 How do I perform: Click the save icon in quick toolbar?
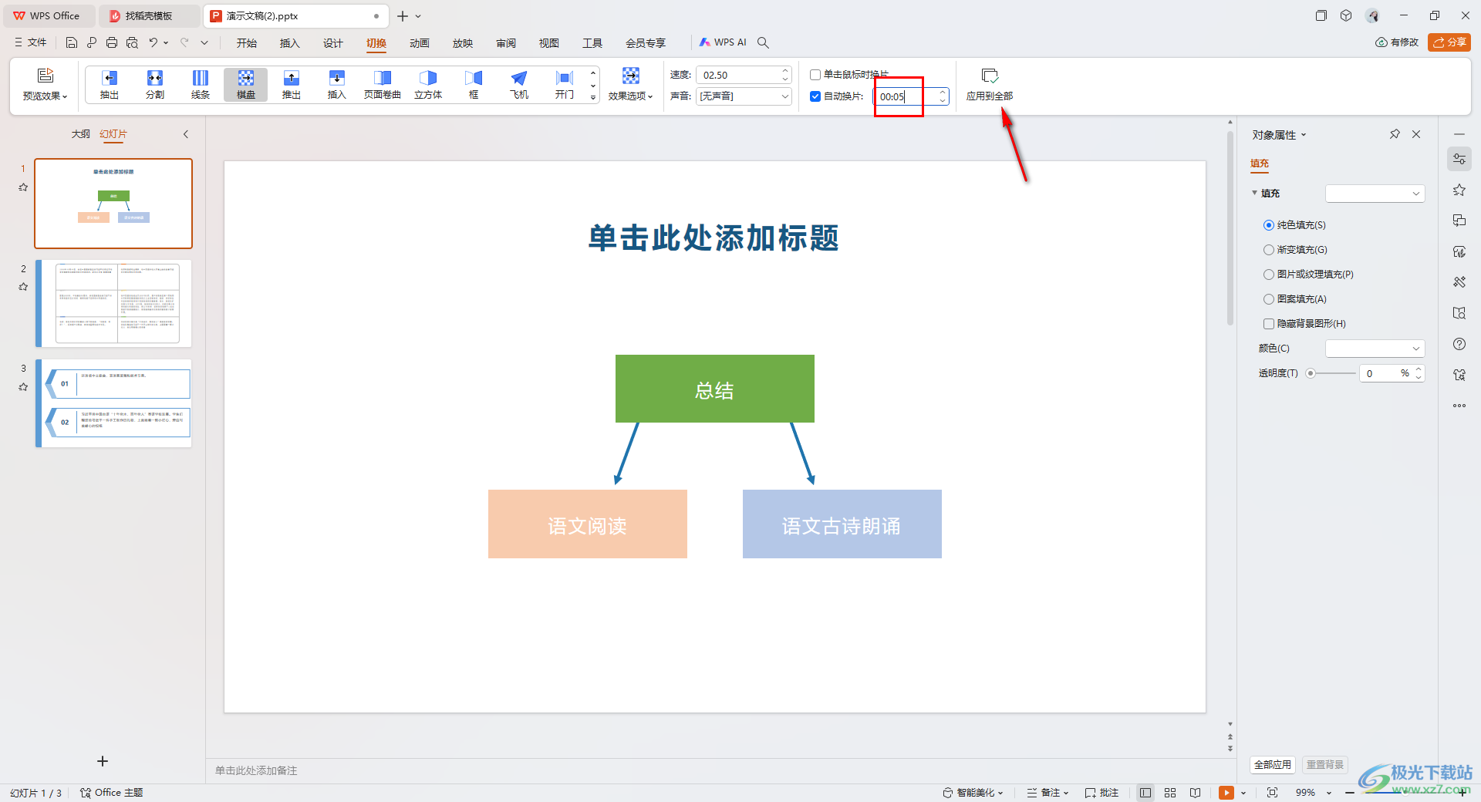(x=72, y=42)
